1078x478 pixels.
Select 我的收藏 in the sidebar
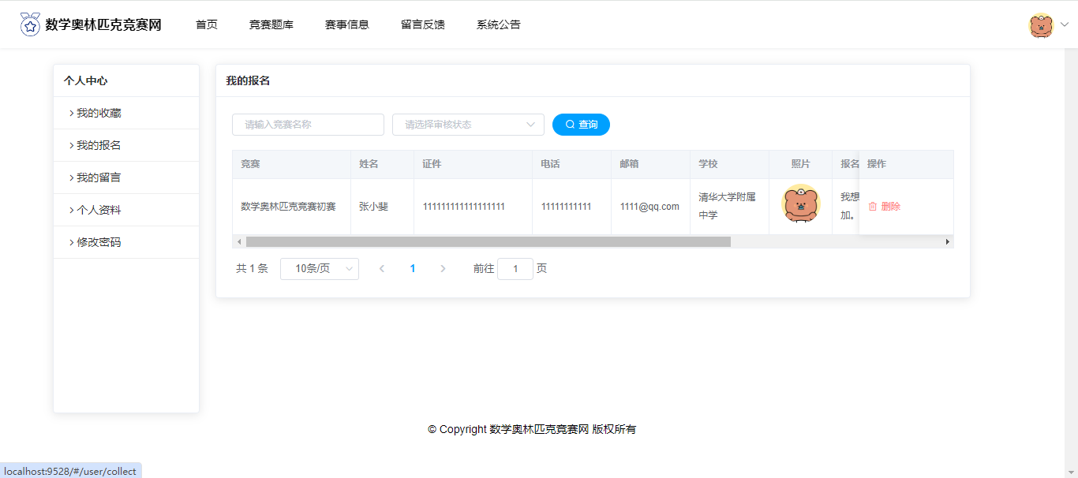(99, 113)
